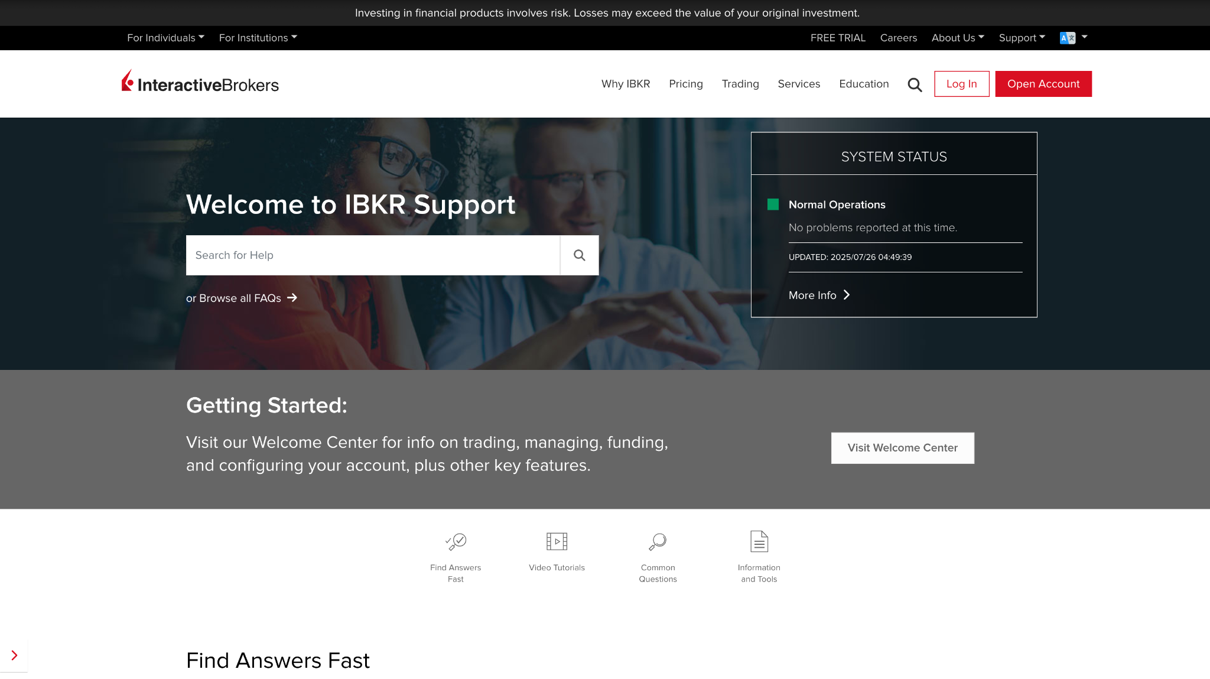Viewport: 1210px width, 679px height.
Task: Click Information and Tools label text
Action: pyautogui.click(x=759, y=573)
